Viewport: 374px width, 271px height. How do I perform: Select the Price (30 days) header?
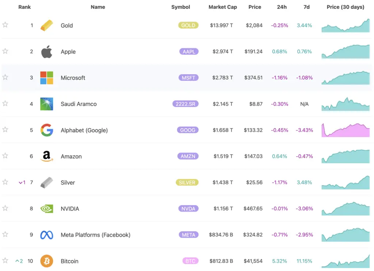tap(345, 7)
